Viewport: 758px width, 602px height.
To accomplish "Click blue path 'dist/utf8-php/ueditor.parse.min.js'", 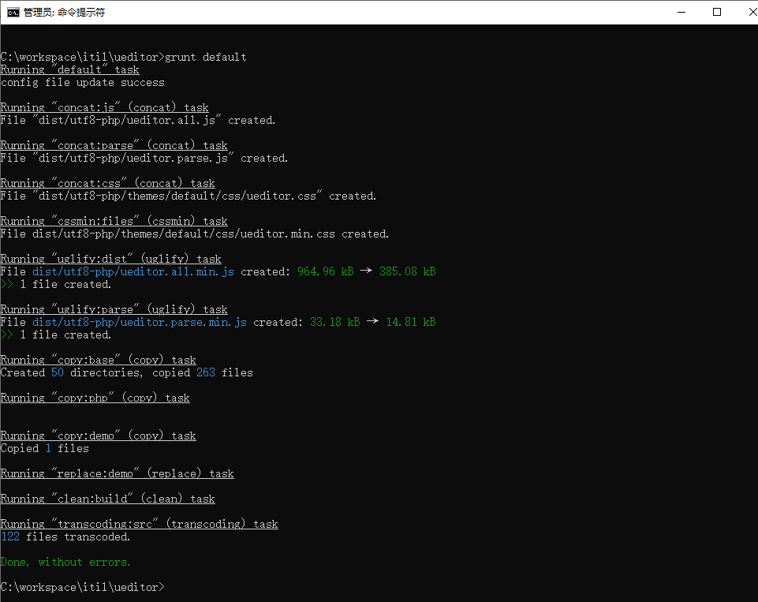I will click(140, 322).
